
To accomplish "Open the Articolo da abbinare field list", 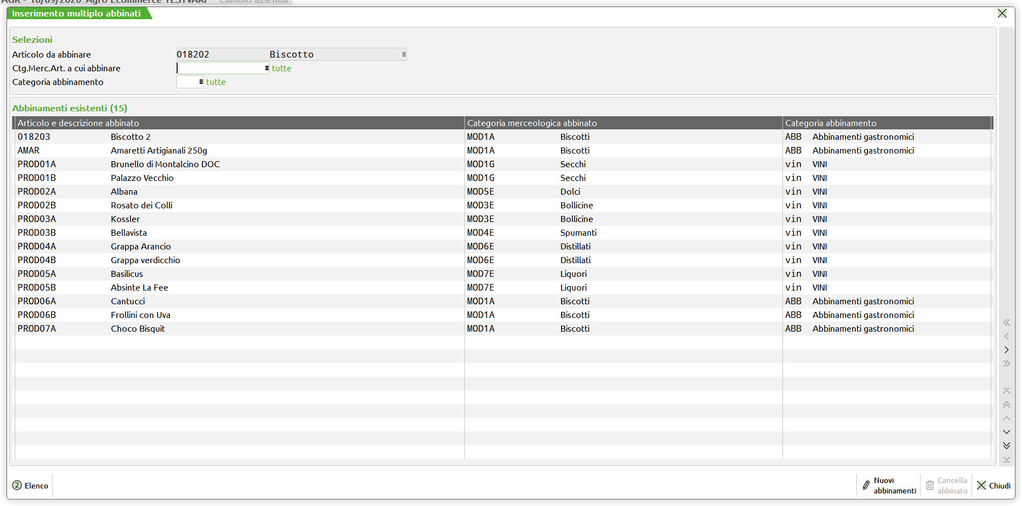I will pos(404,54).
